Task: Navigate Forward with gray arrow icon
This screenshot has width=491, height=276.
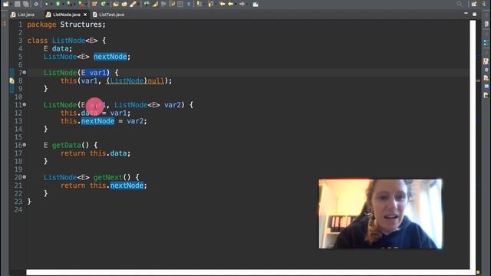Action: (242, 4)
